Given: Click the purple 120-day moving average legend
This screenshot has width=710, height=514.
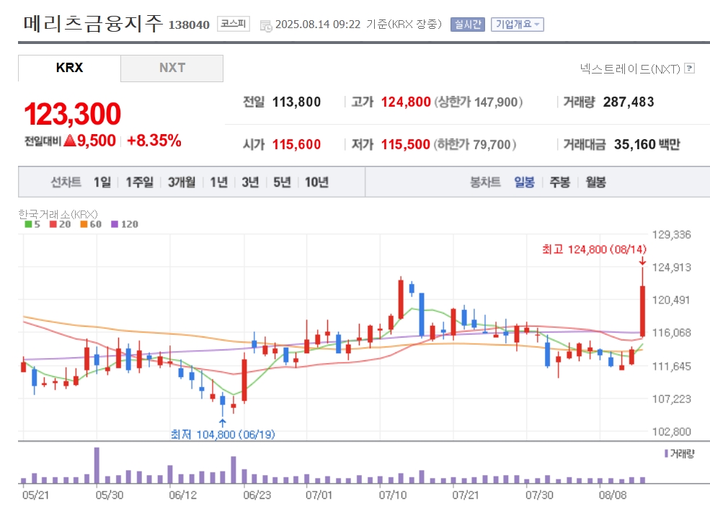Looking at the screenshot, I should tap(125, 224).
